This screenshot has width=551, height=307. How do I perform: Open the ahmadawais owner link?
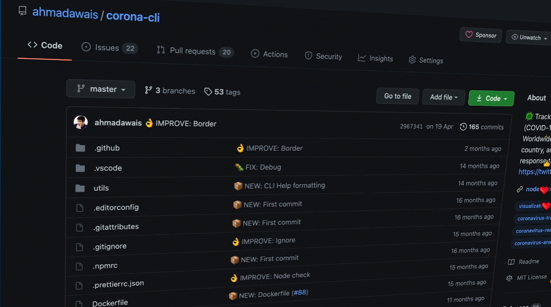pyautogui.click(x=65, y=13)
